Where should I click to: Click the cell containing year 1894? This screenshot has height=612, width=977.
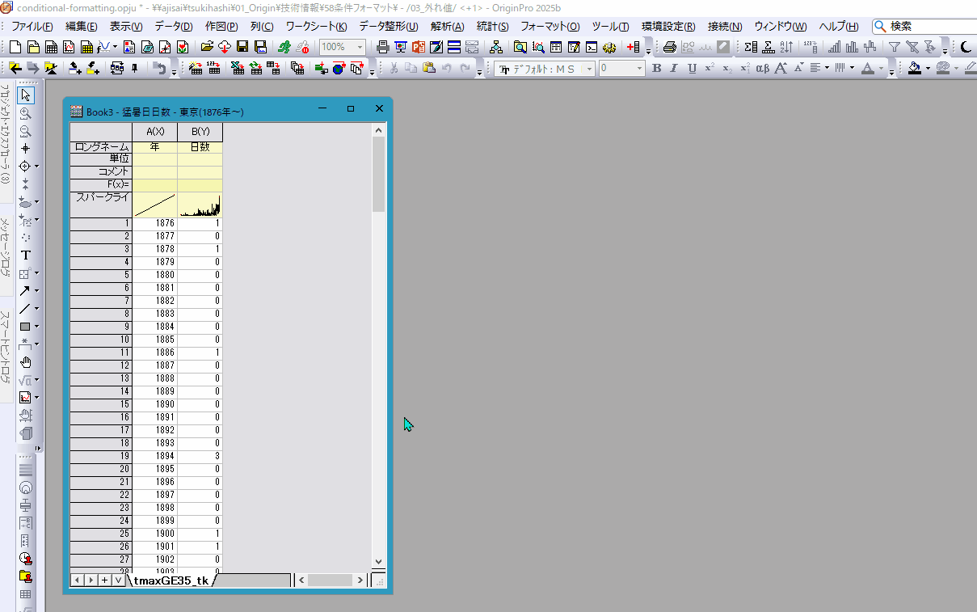pyautogui.click(x=155, y=456)
